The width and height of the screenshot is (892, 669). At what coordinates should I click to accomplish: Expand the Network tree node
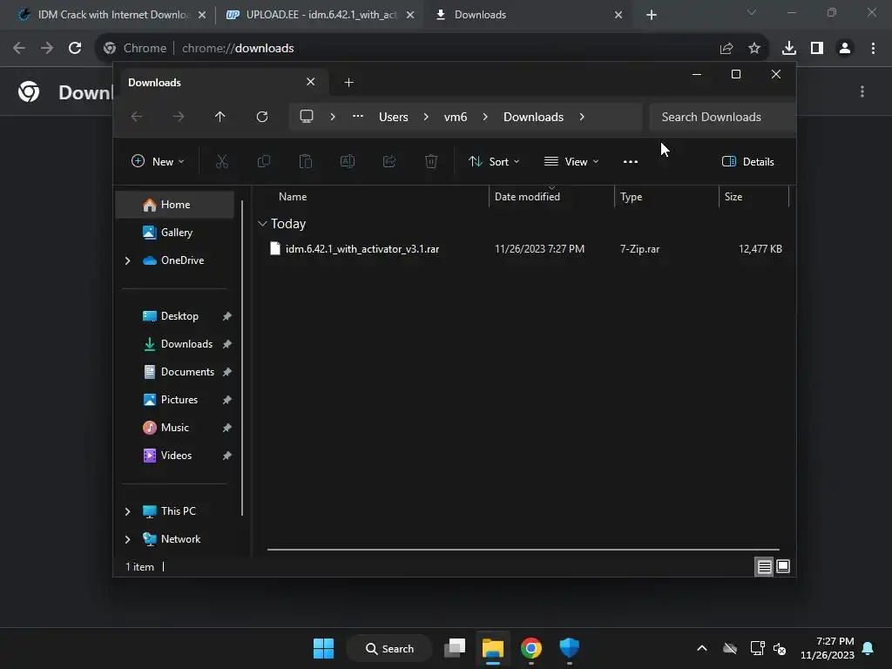pyautogui.click(x=127, y=539)
